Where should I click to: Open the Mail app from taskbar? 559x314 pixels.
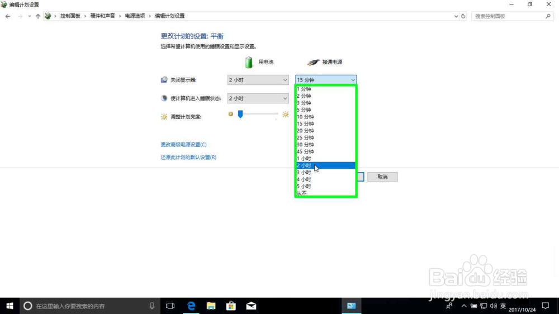[x=251, y=306]
